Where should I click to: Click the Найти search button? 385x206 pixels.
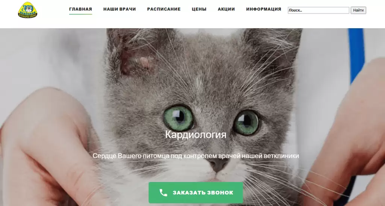click(x=358, y=10)
